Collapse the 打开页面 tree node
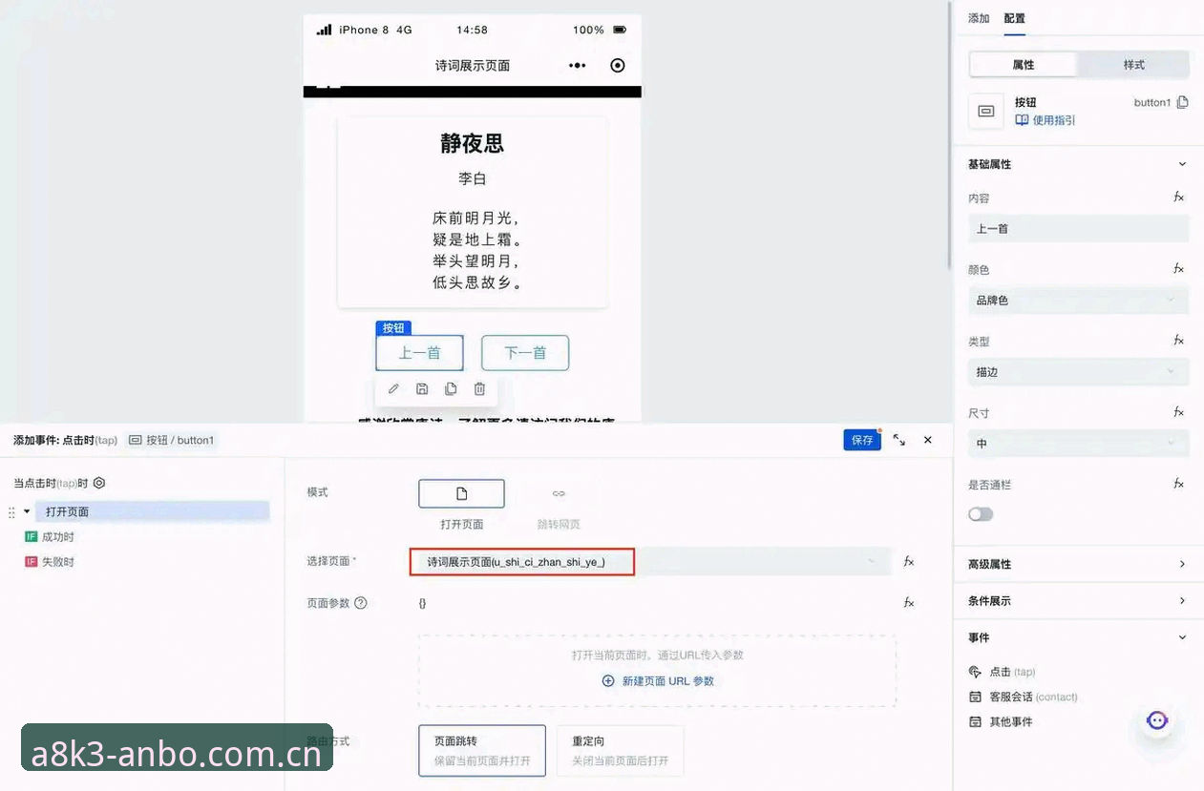 [x=27, y=511]
